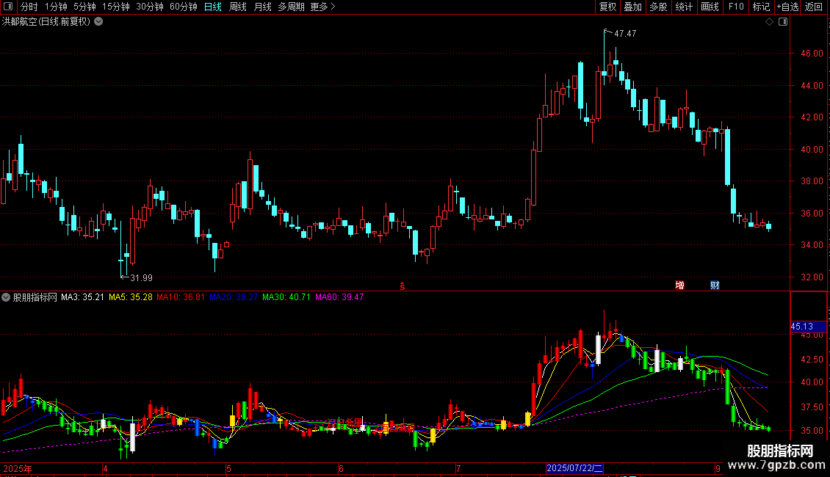Click month 5 on the time axis
This screenshot has height=477, width=830.
[x=228, y=468]
